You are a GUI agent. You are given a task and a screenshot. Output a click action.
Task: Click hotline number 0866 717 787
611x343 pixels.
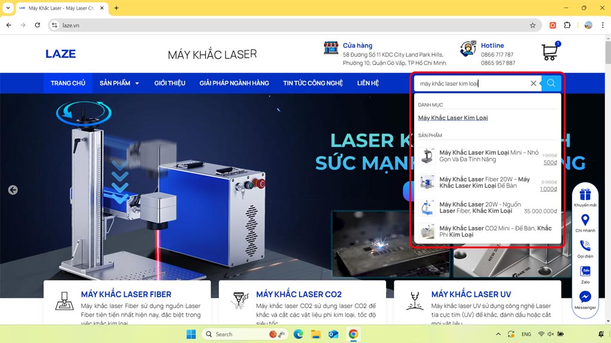tap(497, 55)
